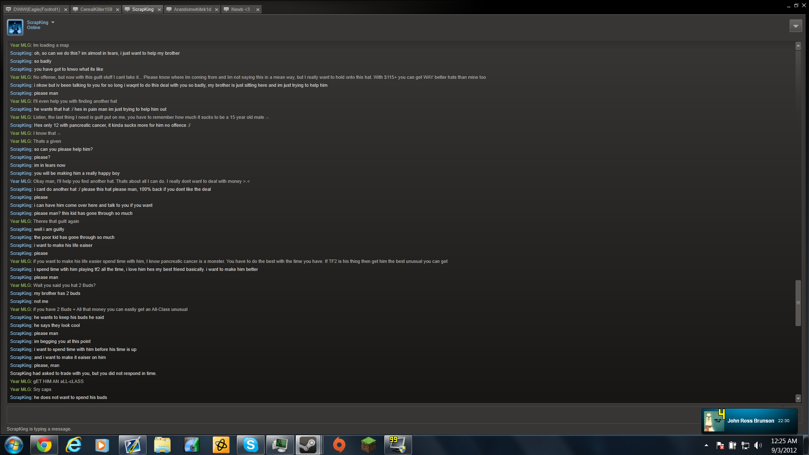Show hidden system tray icons
Viewport: 809px width, 455px height.
click(x=706, y=445)
